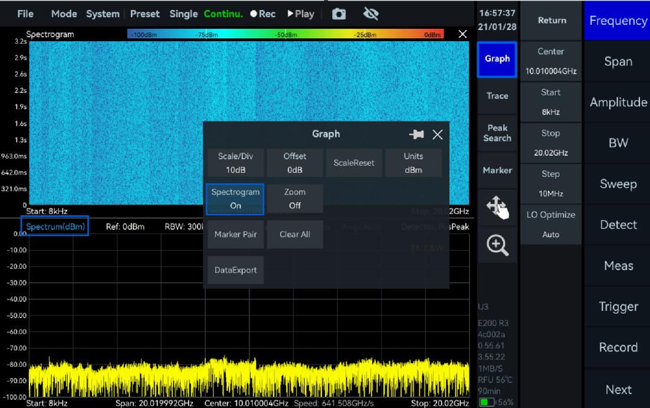Click the magnifier zoom-in icon
Viewport: 650px width, 408px height.
point(497,243)
